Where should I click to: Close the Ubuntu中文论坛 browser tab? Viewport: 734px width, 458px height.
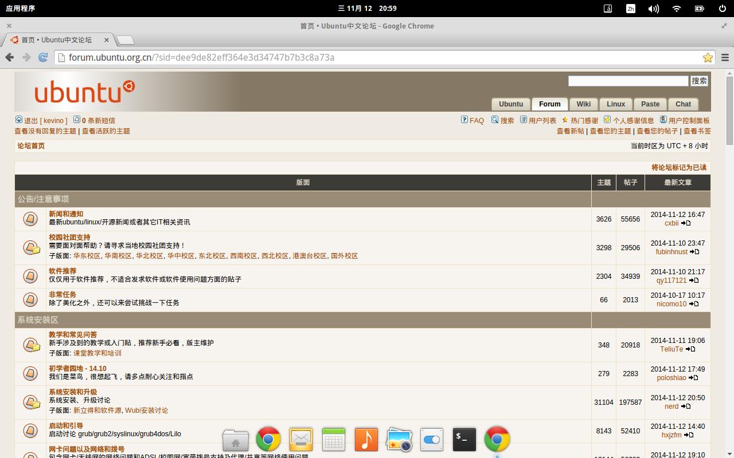tap(107, 40)
